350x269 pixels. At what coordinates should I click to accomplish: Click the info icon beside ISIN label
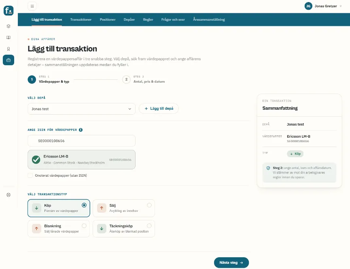point(81,130)
